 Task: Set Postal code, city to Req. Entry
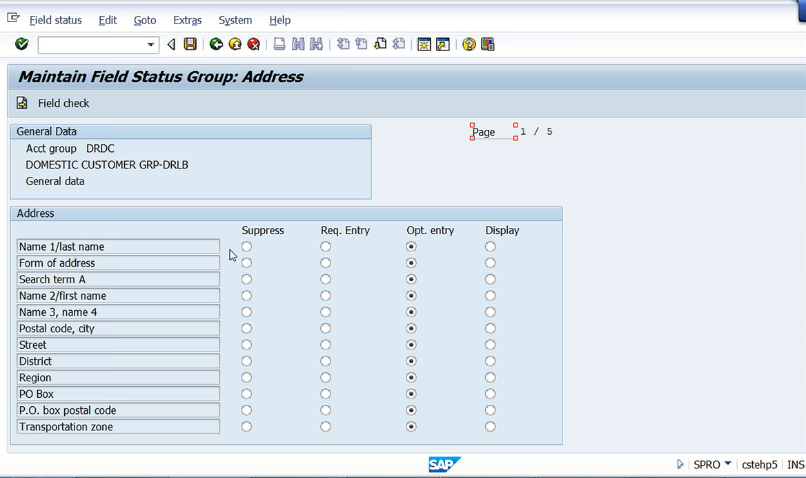click(326, 328)
